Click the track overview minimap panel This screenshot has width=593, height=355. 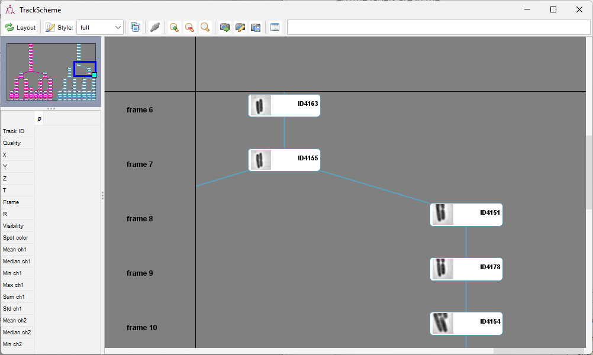pos(51,72)
